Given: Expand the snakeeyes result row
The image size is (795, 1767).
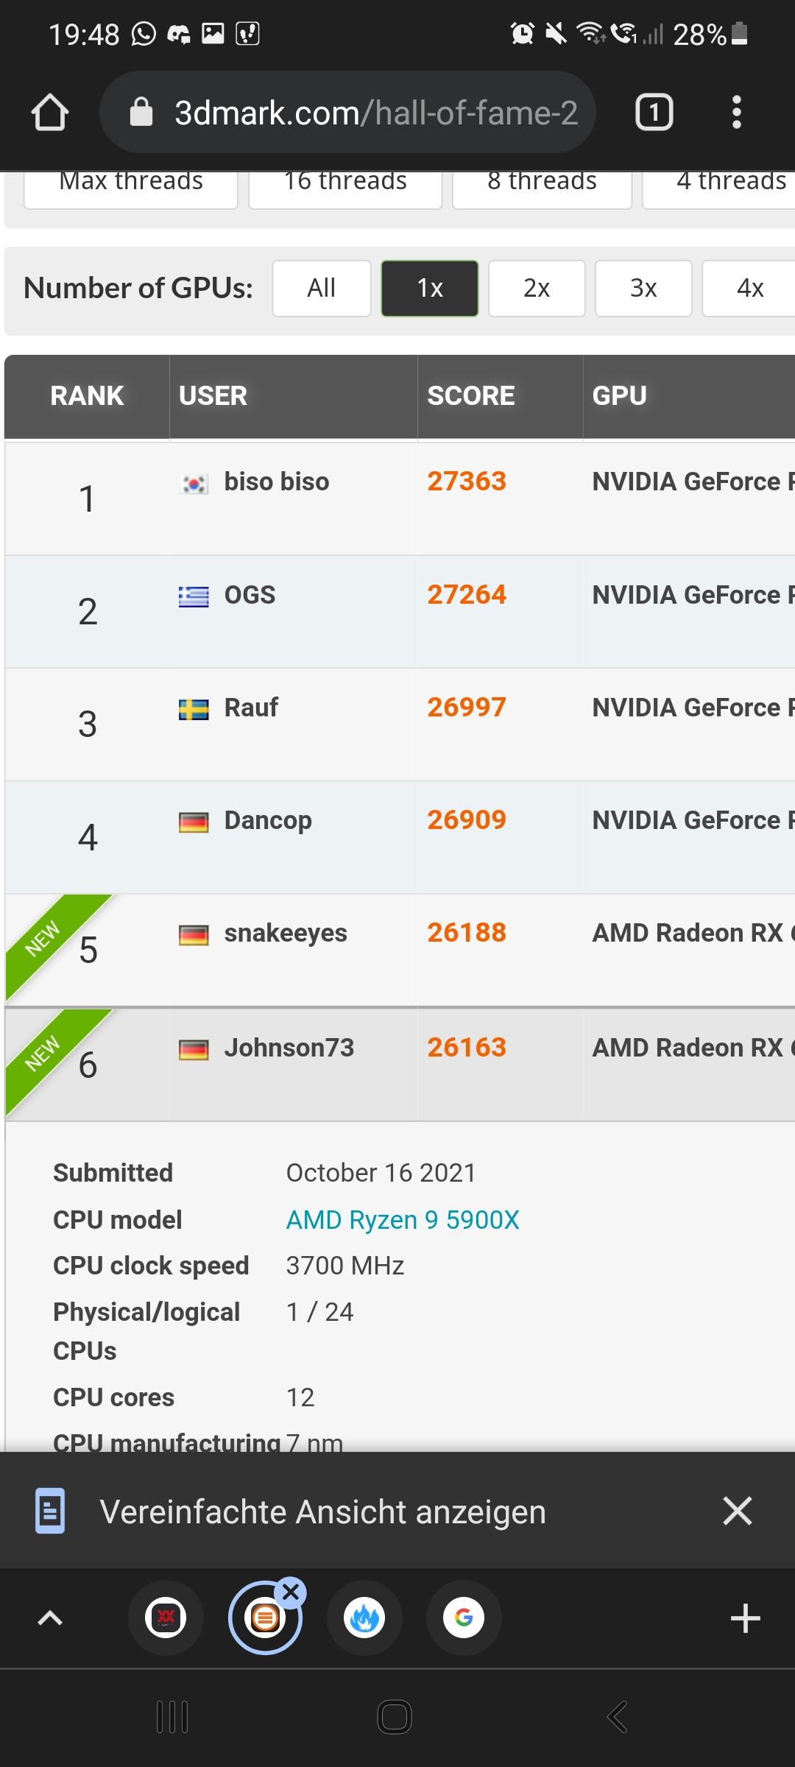Looking at the screenshot, I should click(x=400, y=950).
